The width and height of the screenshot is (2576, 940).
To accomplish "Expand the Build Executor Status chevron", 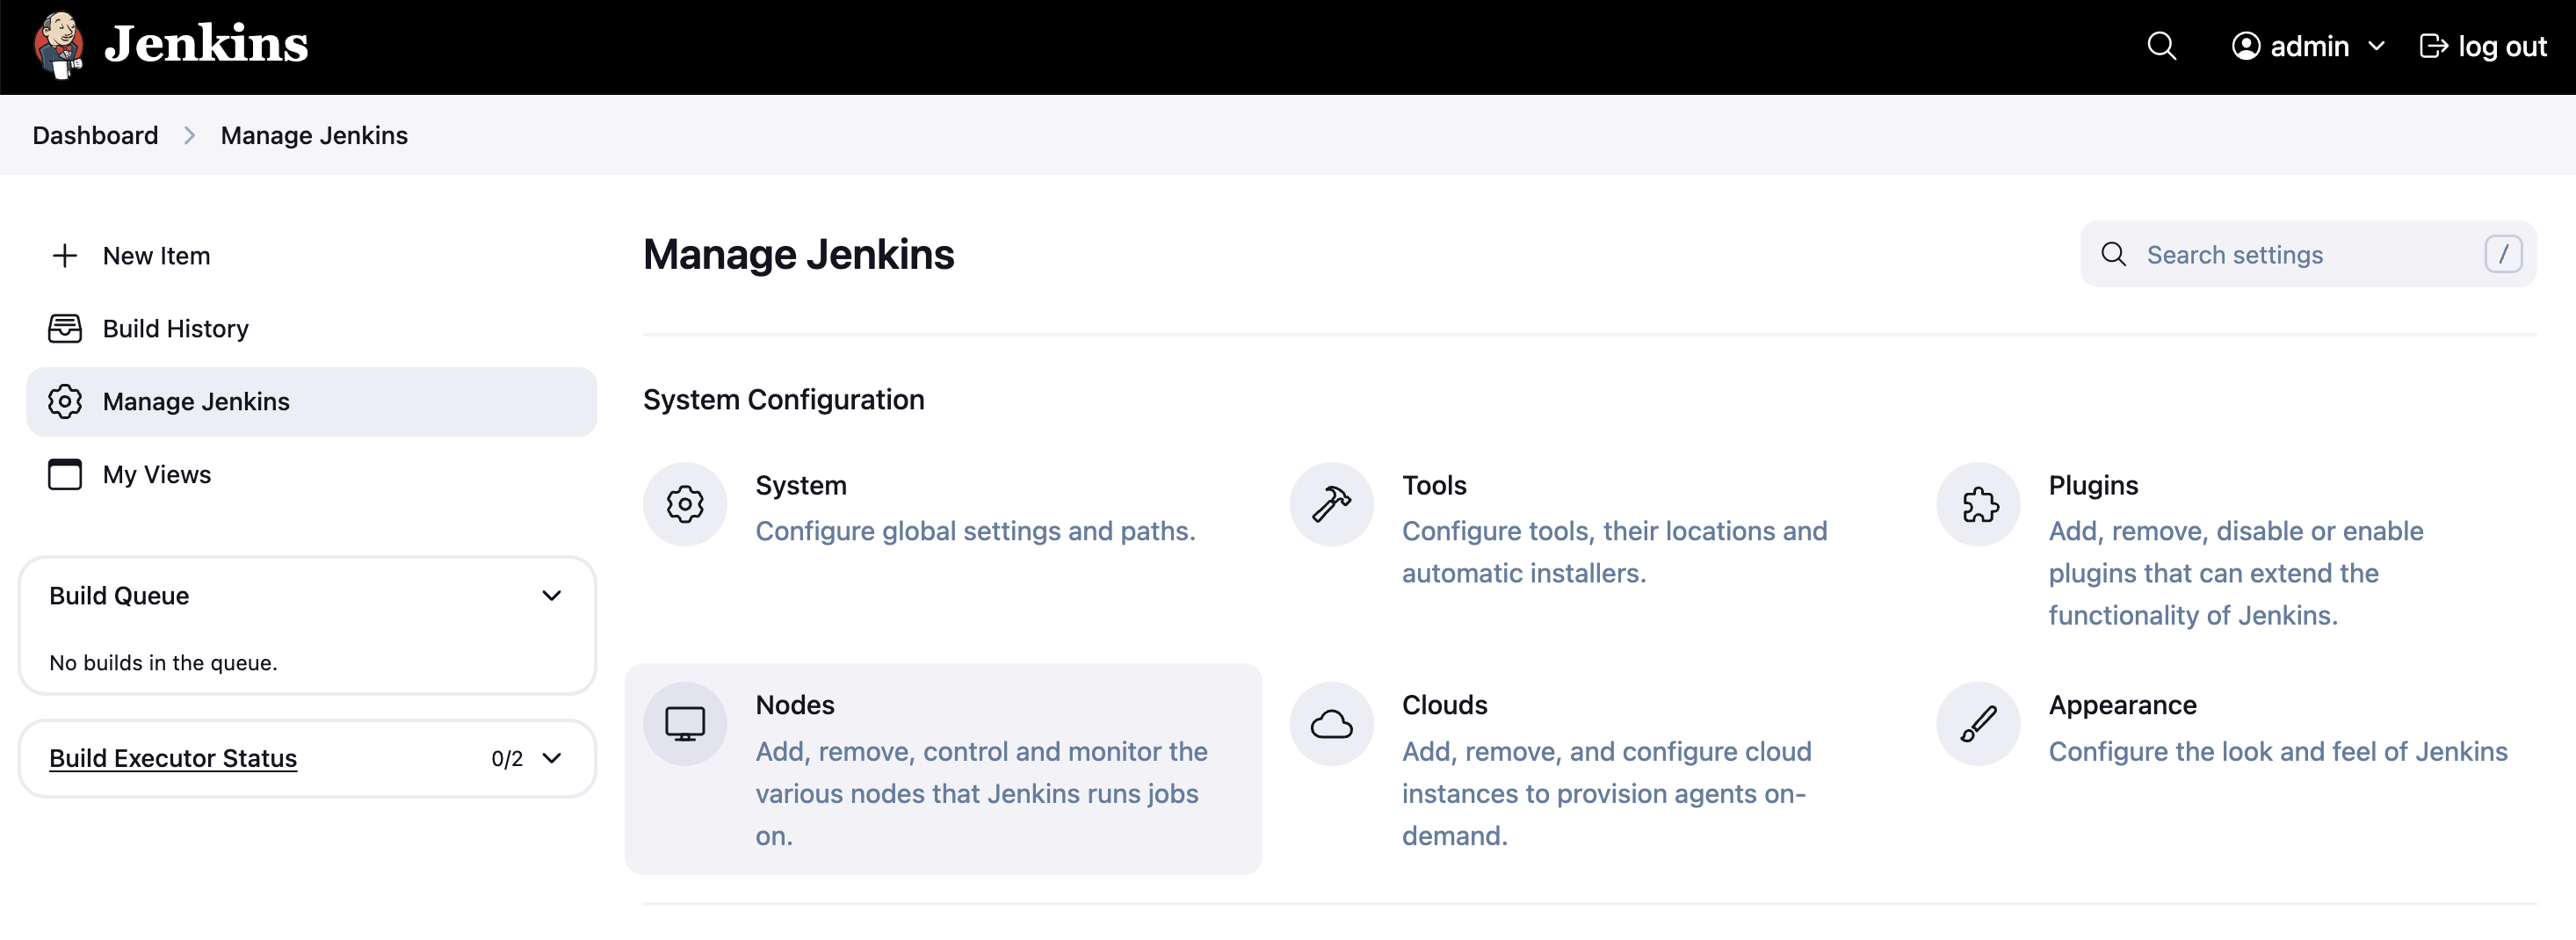I will click(x=551, y=758).
